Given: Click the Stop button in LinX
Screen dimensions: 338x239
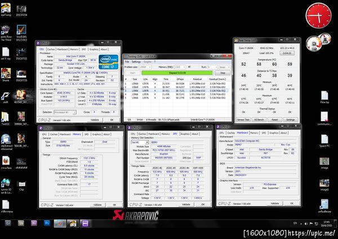Looking at the screenshot, I should tap(223, 73).
